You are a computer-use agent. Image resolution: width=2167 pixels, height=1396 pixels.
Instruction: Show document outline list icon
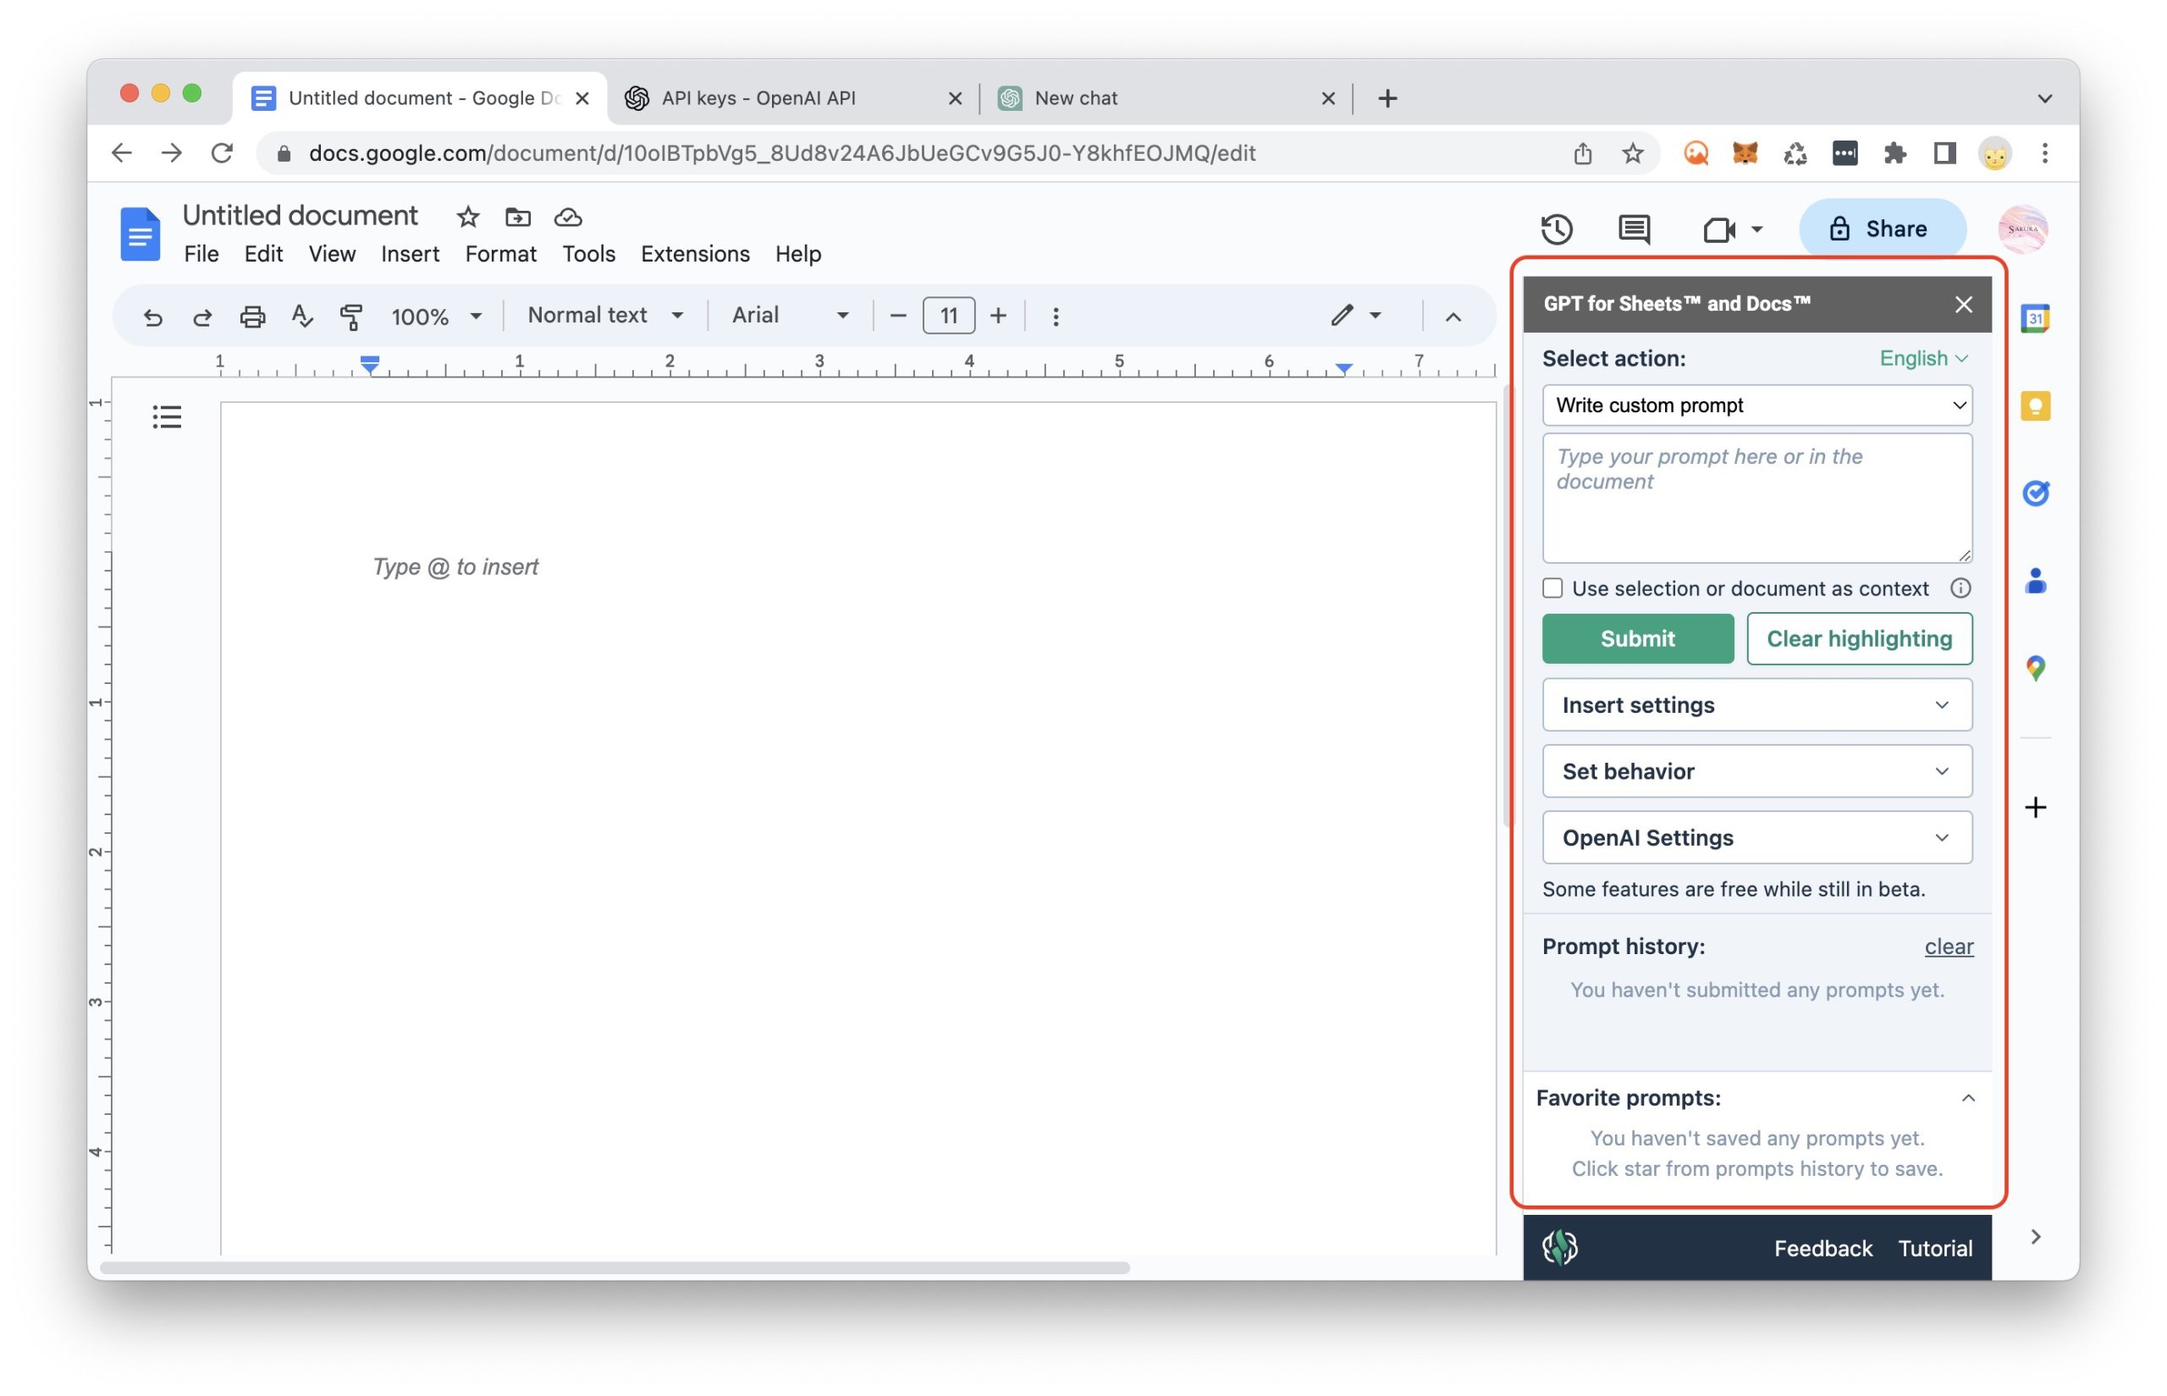coord(167,417)
